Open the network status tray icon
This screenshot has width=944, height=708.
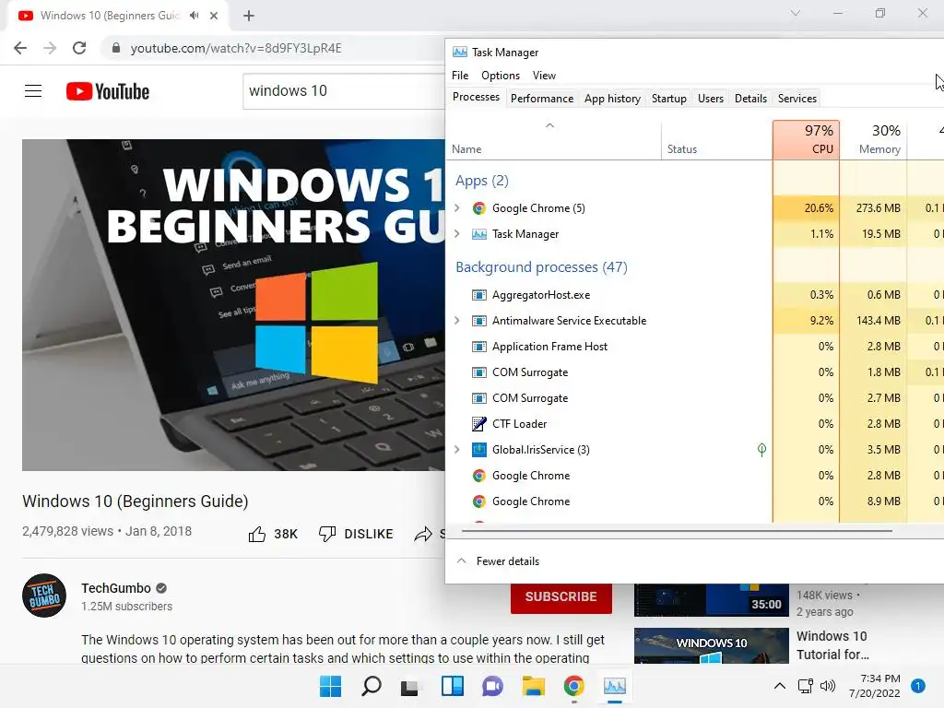tap(805, 686)
